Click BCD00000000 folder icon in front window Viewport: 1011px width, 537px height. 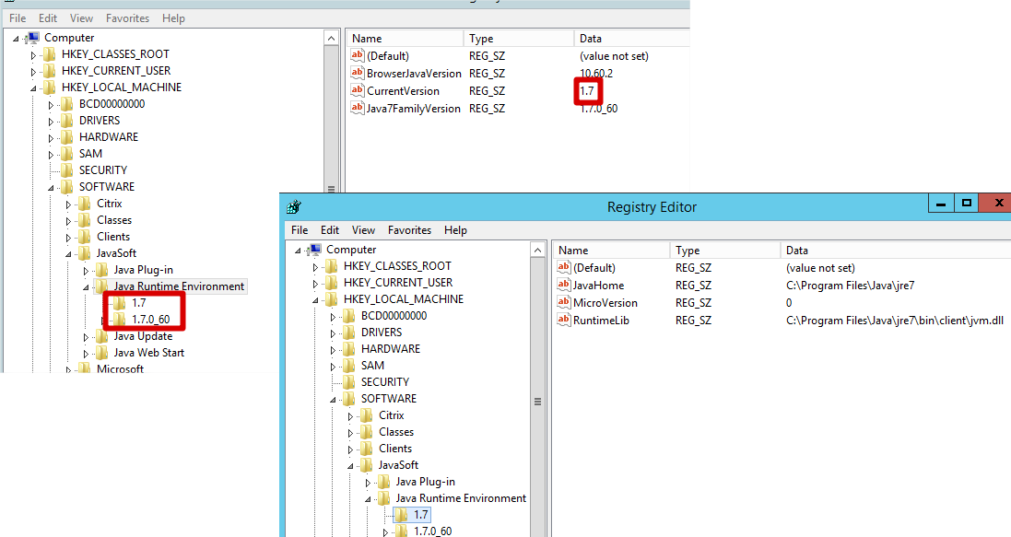[348, 316]
